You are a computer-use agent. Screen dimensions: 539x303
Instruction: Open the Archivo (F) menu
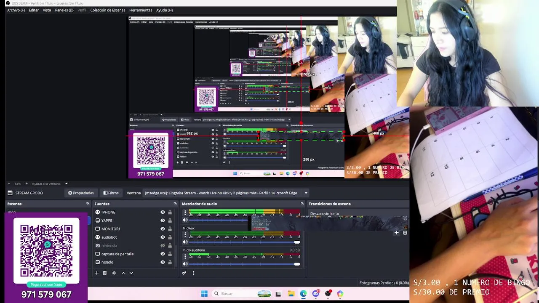click(x=16, y=10)
